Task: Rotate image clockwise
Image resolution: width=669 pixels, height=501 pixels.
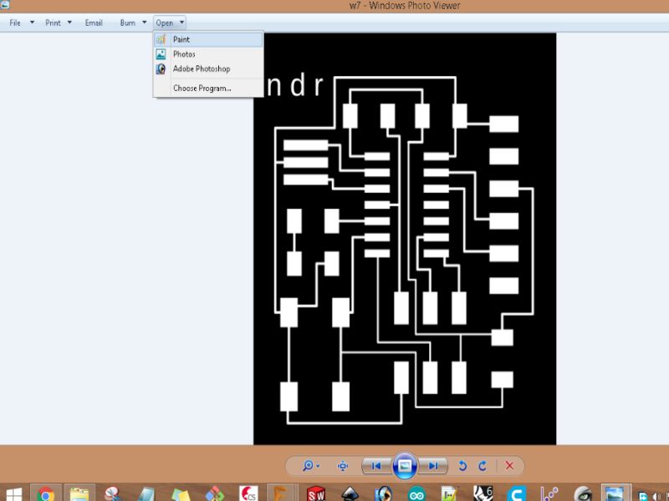Action: [x=483, y=466]
